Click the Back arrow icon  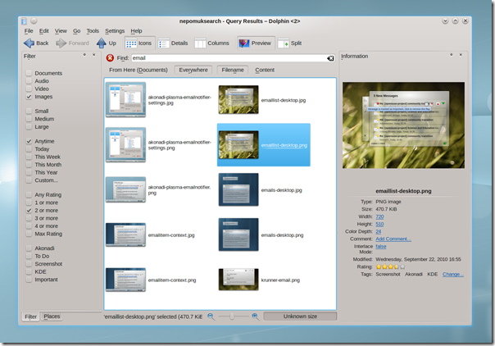pos(29,43)
